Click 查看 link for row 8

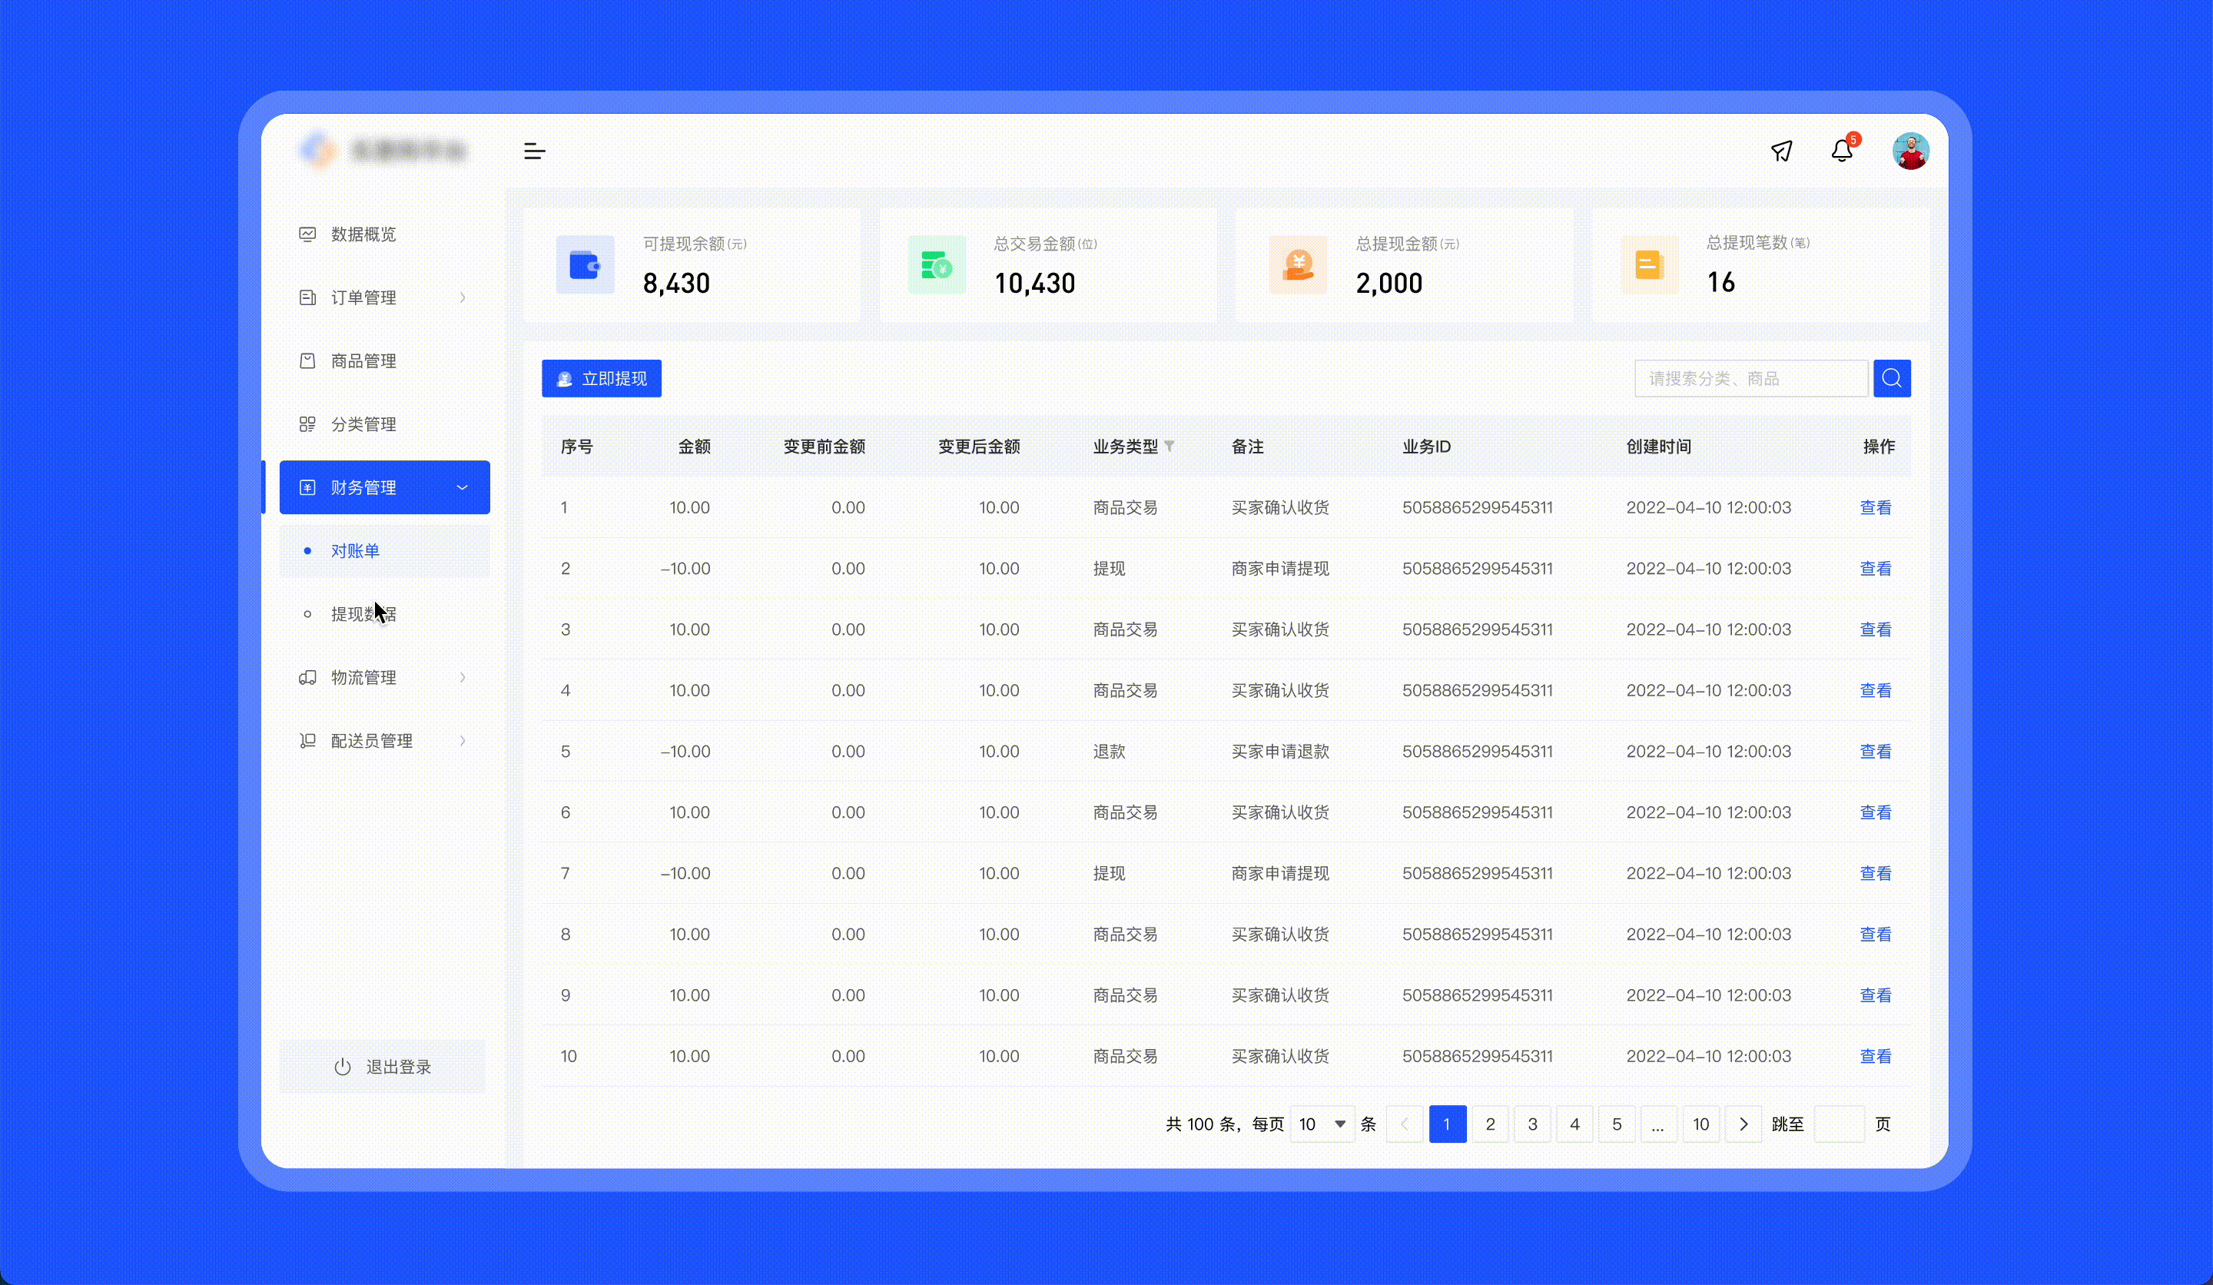[x=1875, y=934]
